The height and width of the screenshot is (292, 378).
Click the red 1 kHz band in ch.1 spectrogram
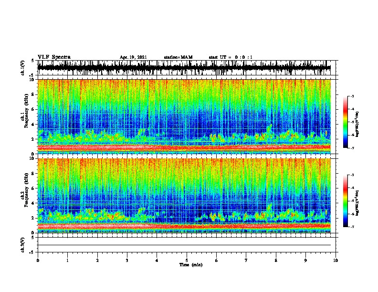point(184,147)
